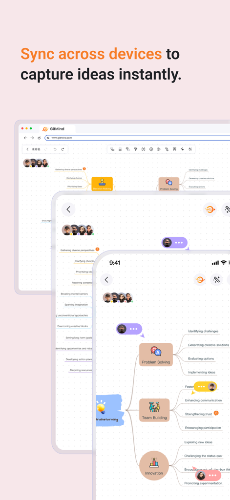Select Generating creative solutions on phone
Image resolution: width=230 pixels, height=500 pixels.
(209, 345)
